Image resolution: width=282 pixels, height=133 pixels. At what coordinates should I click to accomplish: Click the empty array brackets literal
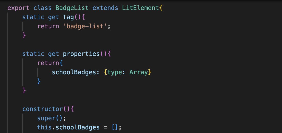[115, 127]
